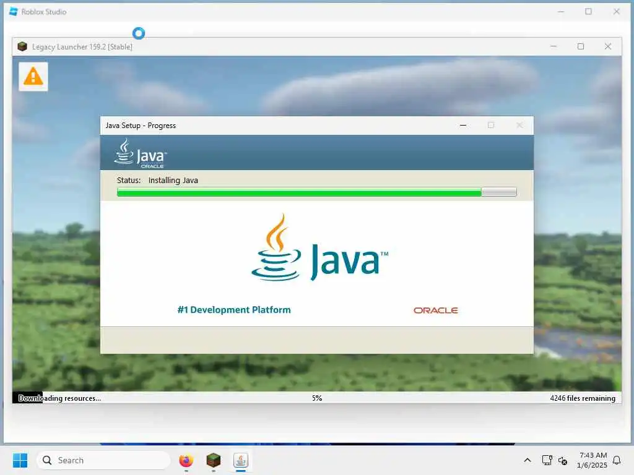The image size is (634, 475).
Task: Minimize the Roblox Studio window
Action: [561, 12]
